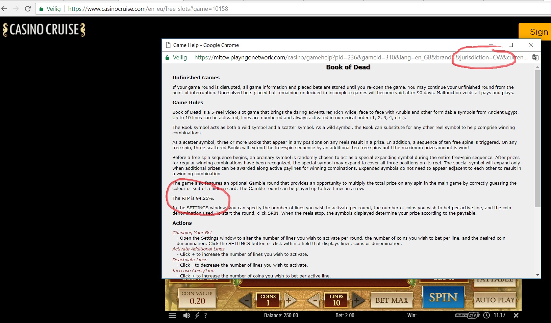Image resolution: width=551 pixels, height=323 pixels.
Task: Start AUTO PLAY mode
Action: [495, 300]
